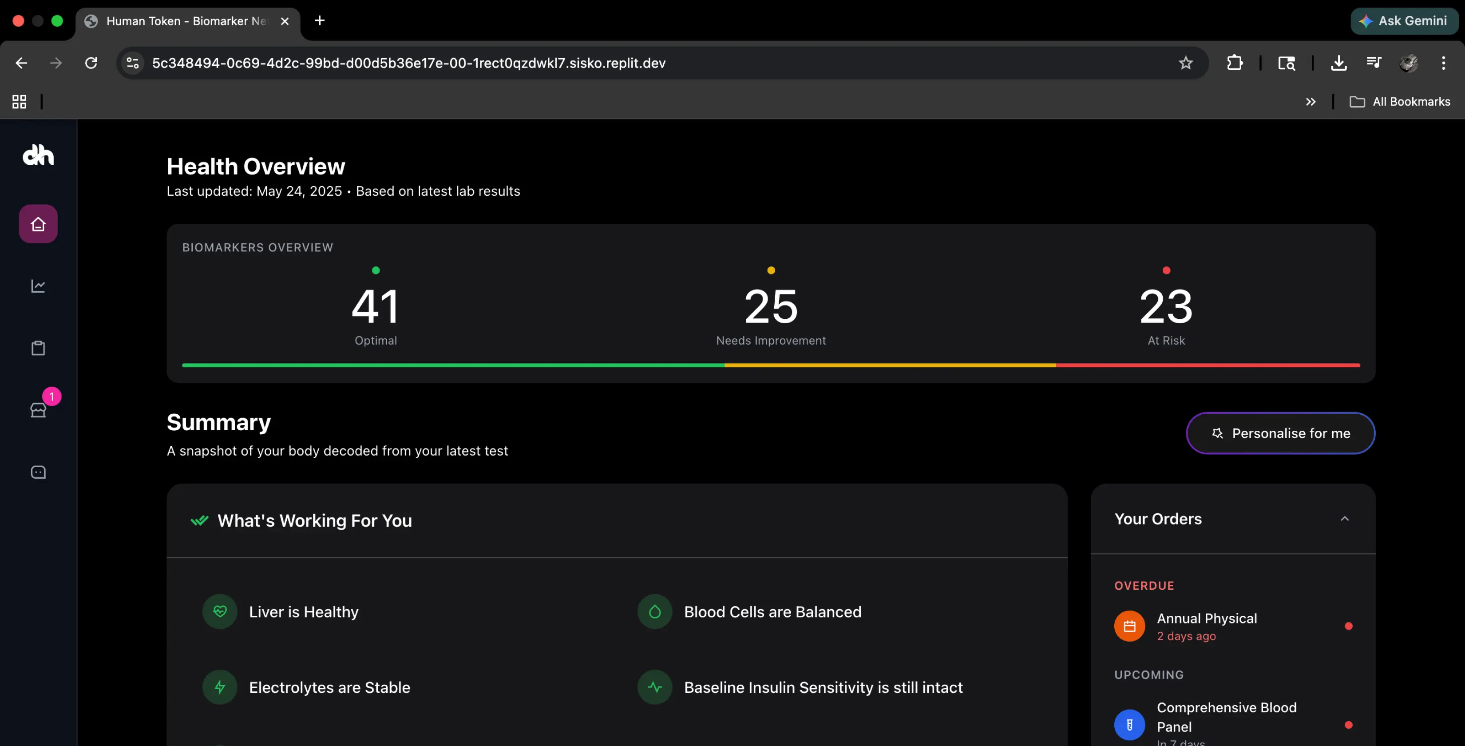1465x746 pixels.
Task: Open the Annual Physical calendar icon
Action: click(x=1129, y=625)
